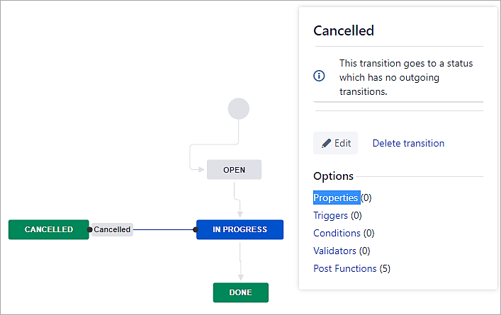Click the blue transition line to IN PROGRESS
The image size is (501, 315).
(163, 229)
